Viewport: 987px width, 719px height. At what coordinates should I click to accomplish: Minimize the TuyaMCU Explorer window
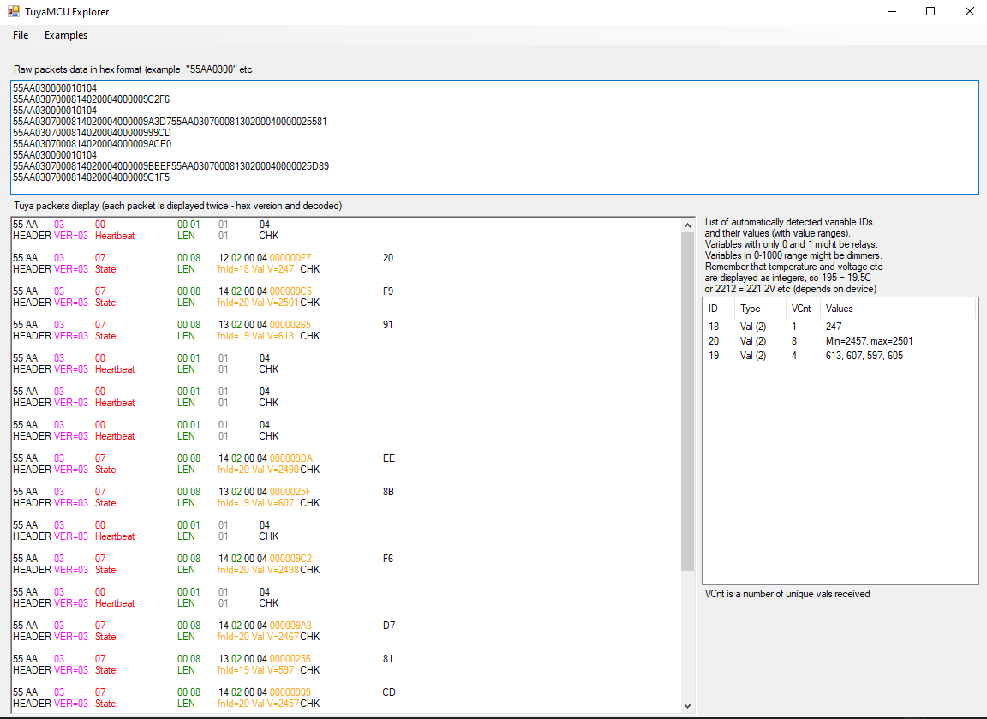tap(891, 11)
